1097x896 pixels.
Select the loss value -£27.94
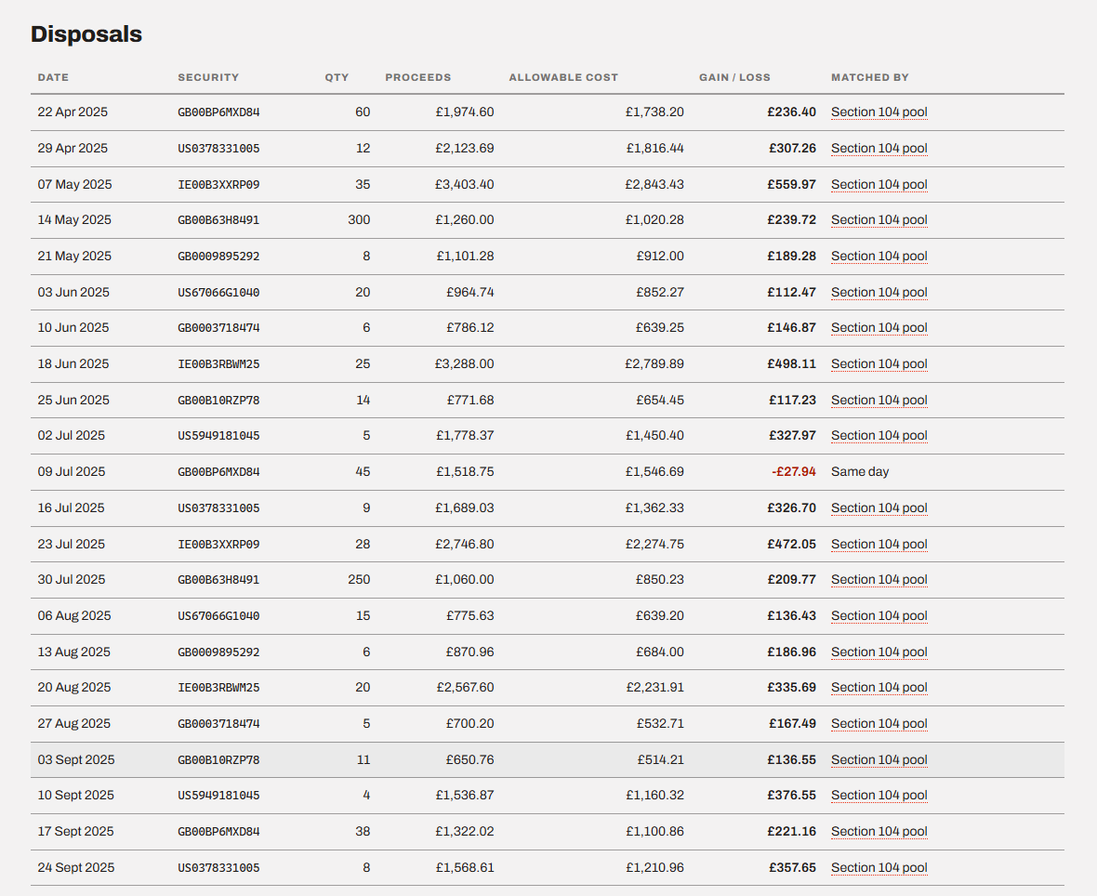click(794, 471)
